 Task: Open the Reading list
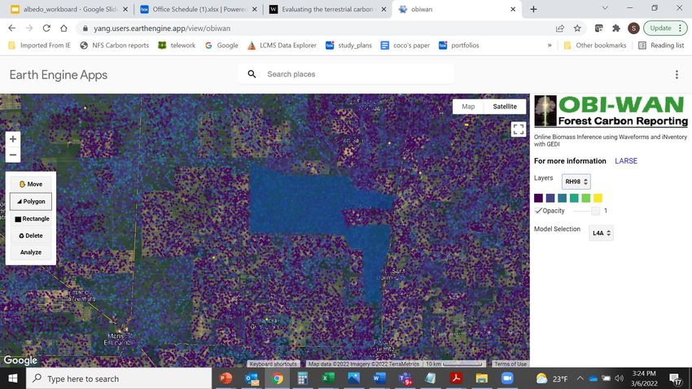(661, 46)
